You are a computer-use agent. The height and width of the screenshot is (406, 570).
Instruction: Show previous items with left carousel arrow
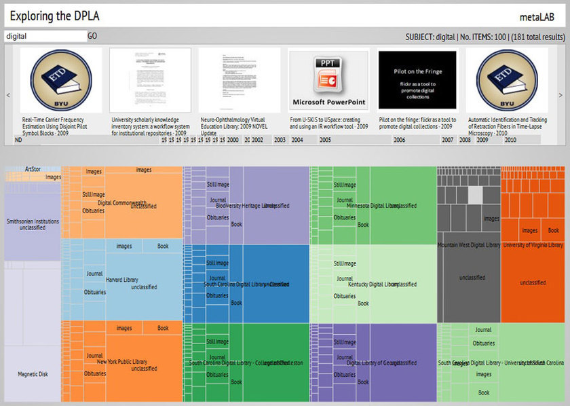[x=8, y=95]
